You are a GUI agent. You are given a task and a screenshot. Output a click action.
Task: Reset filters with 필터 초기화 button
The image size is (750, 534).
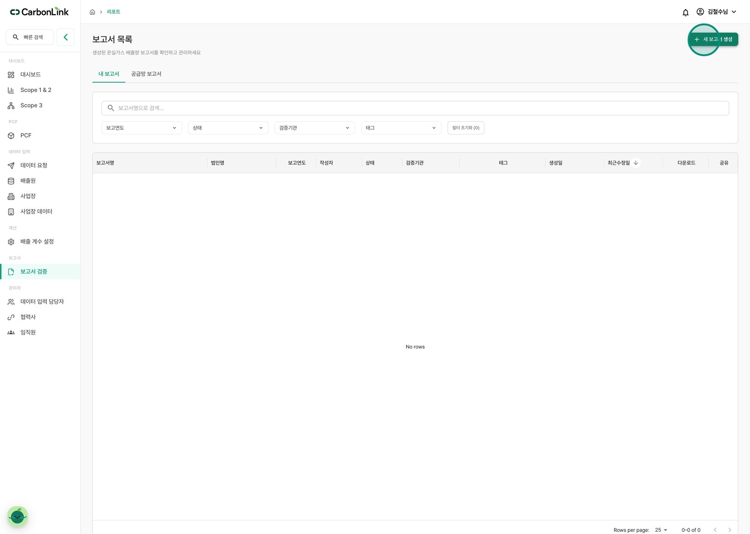point(466,128)
